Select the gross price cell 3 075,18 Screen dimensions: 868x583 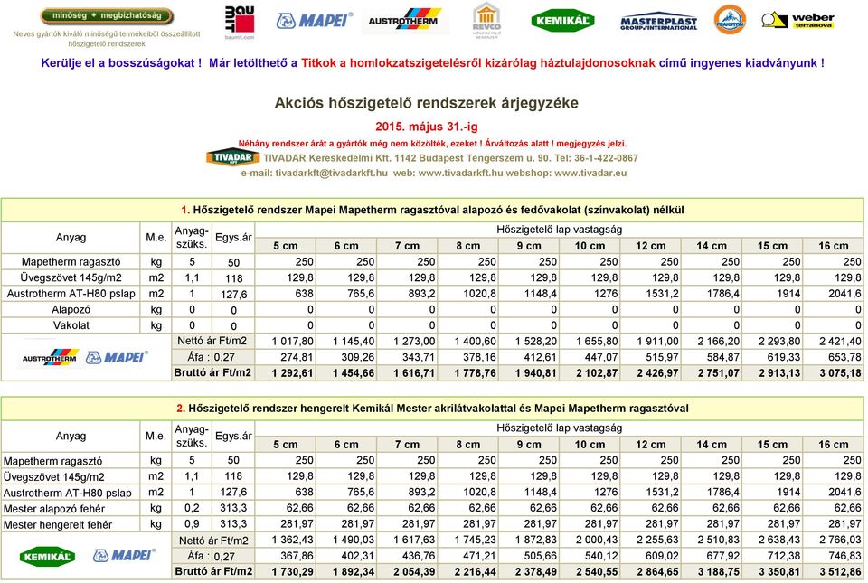pyautogui.click(x=833, y=373)
